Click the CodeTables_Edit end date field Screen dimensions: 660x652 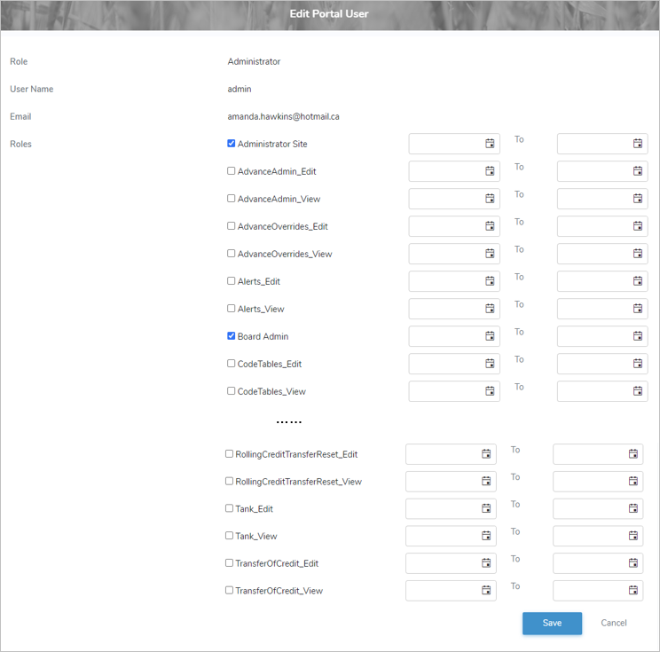pos(593,364)
